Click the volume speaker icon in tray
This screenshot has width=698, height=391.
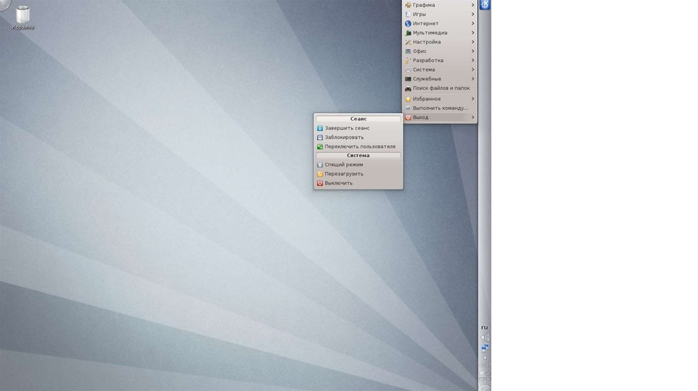pos(485,338)
